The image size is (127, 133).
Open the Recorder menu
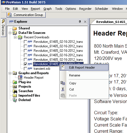[85, 9]
